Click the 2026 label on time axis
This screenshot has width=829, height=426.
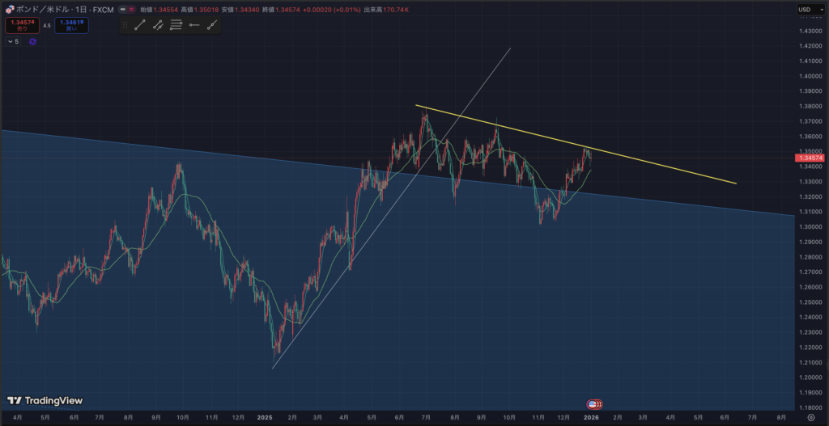591,417
